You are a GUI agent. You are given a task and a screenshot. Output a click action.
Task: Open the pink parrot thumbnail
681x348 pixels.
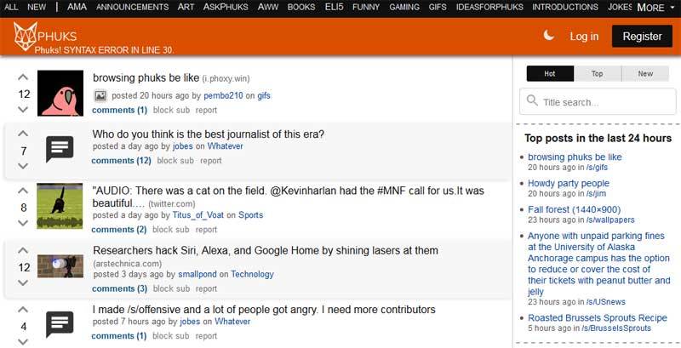[60, 93]
